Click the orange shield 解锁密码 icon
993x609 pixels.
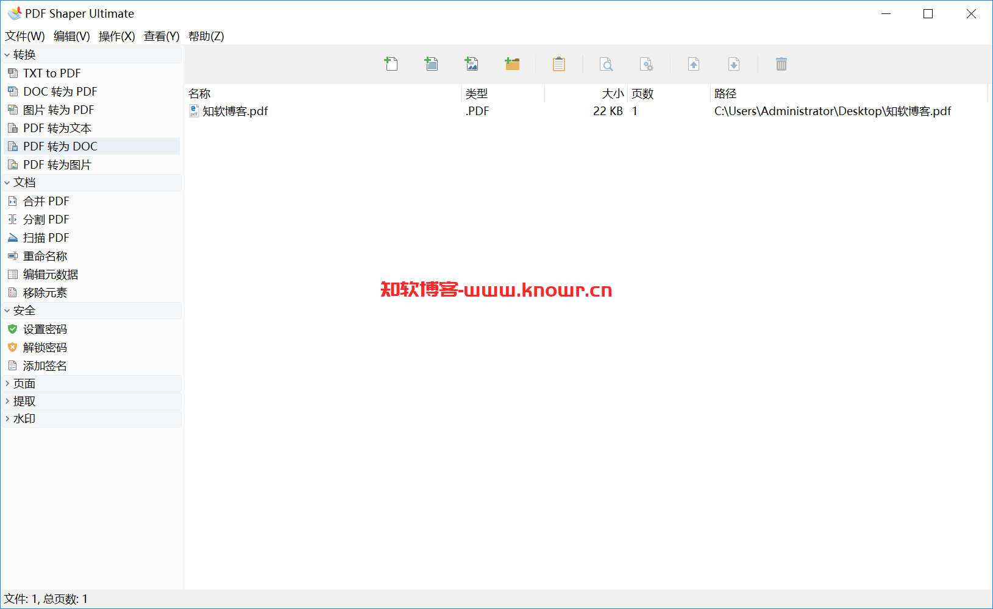[13, 347]
